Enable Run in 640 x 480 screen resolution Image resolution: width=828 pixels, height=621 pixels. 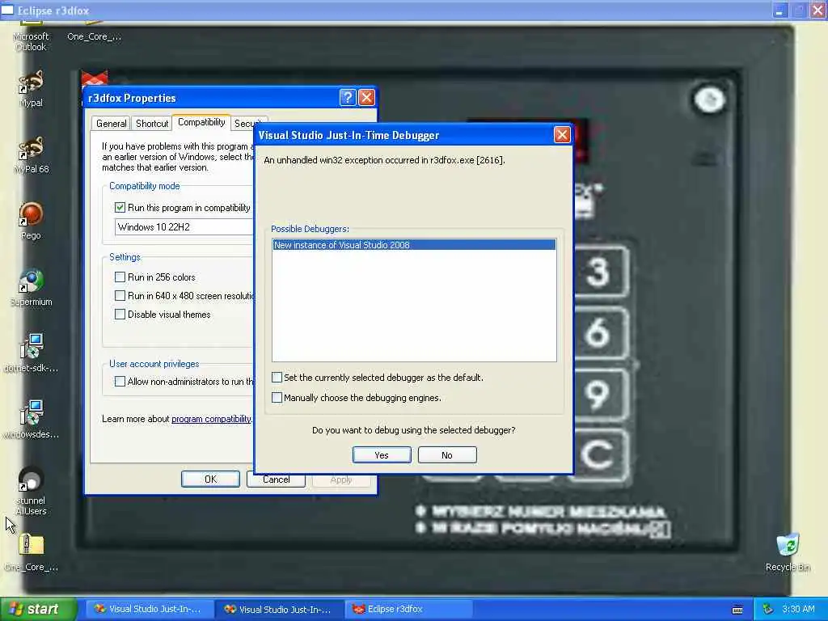point(120,296)
